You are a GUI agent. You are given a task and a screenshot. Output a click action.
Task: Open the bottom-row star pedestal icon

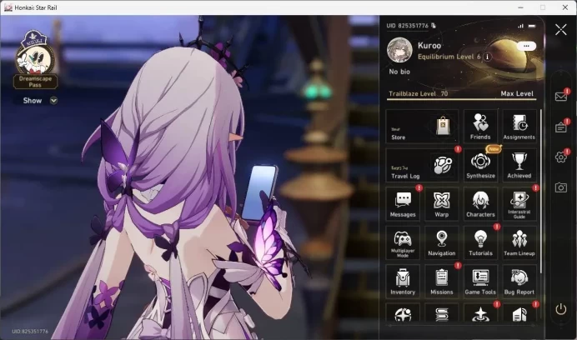tap(480, 313)
